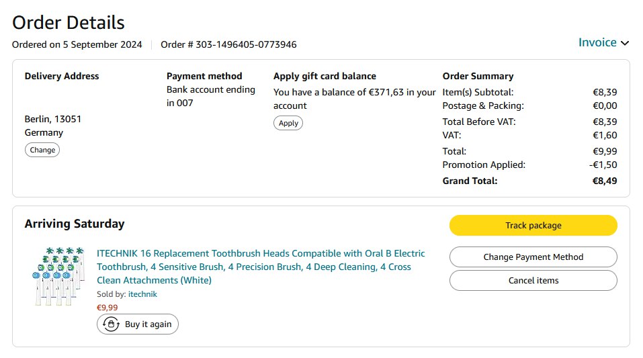Click the Bank account ending in 007 text
Image resolution: width=643 pixels, height=358 pixels.
211,96
